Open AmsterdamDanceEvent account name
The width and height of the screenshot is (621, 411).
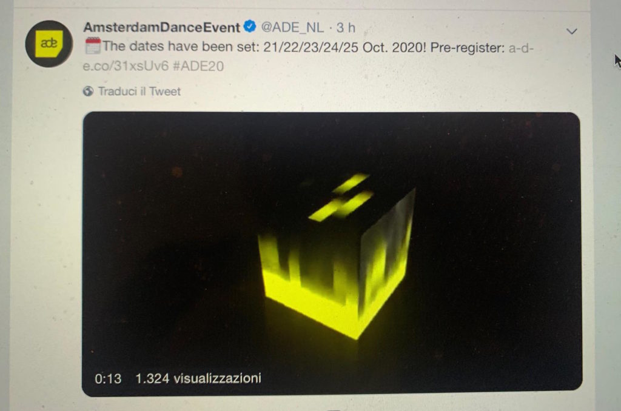pos(161,27)
